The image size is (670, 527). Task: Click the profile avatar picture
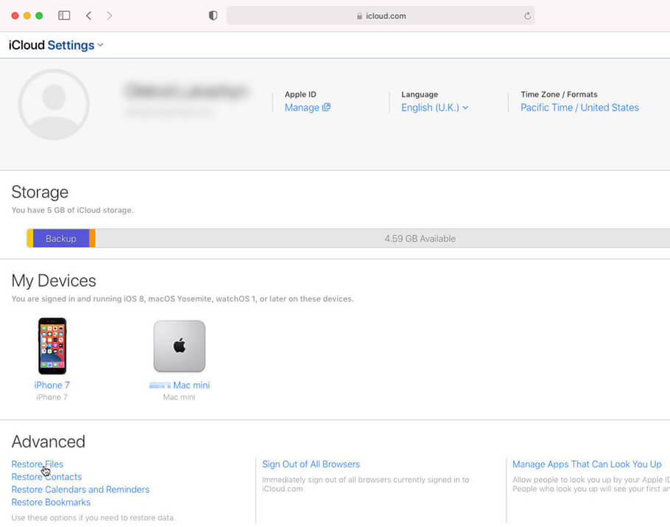point(54,105)
